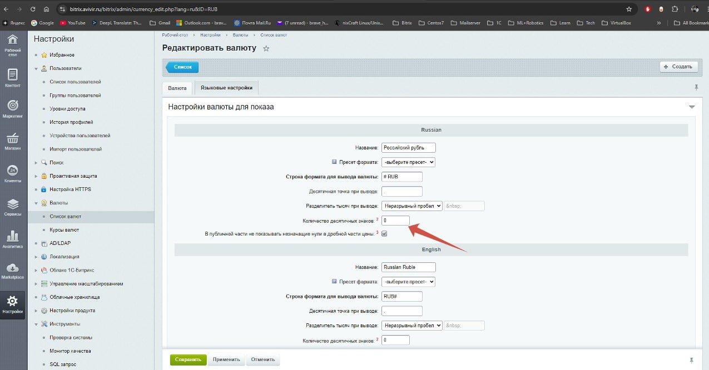Open Проверка системы in tools tree

[x=71, y=338]
